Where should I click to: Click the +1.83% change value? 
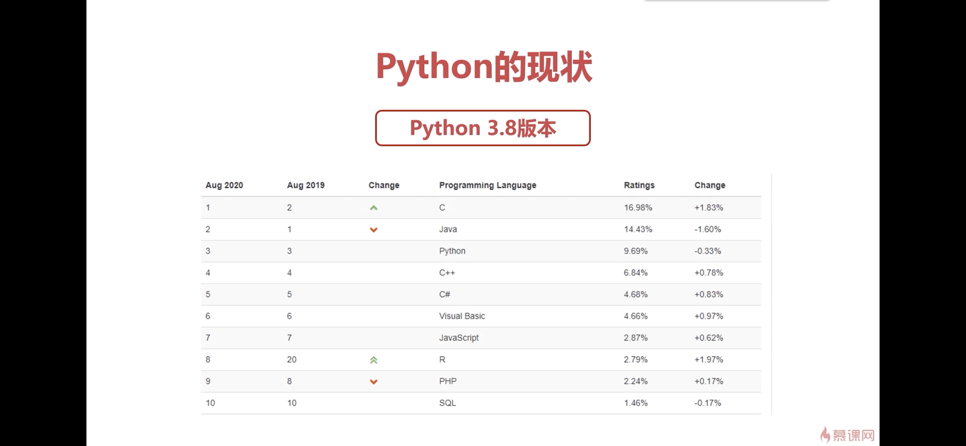[709, 207]
